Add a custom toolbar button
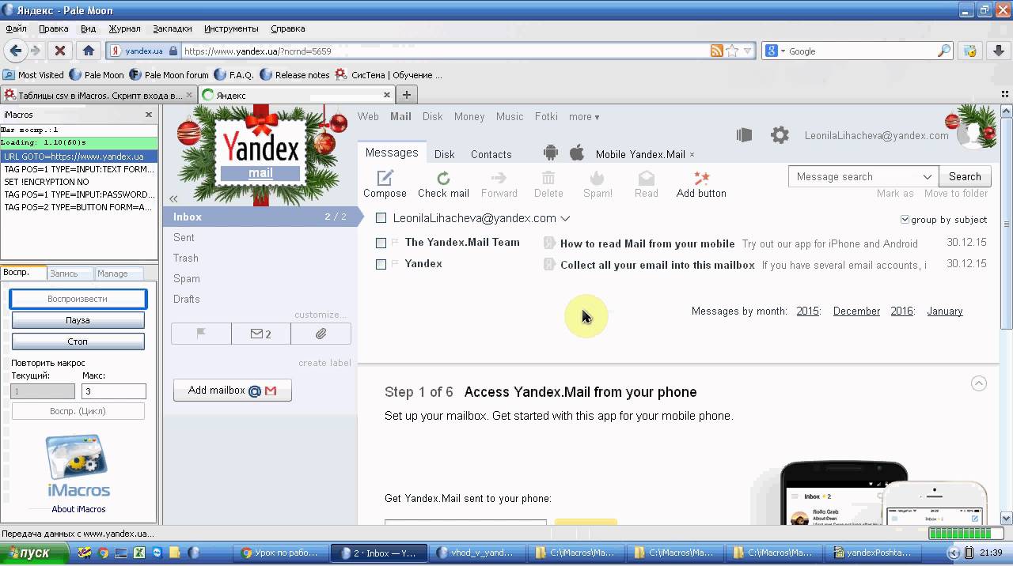1013x566 pixels. (x=701, y=184)
